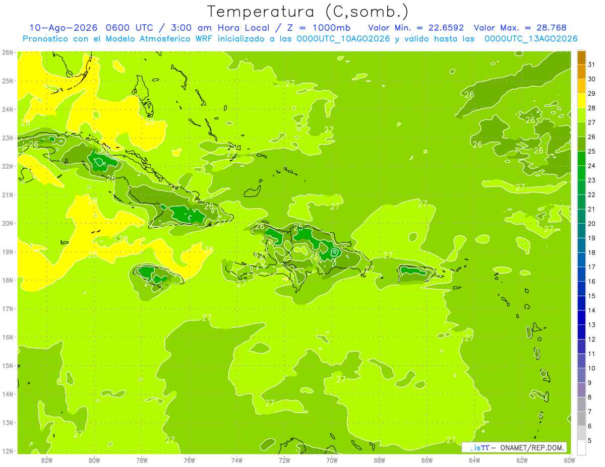
Task: Click the '66W' longitude axis label
Action: (427, 460)
